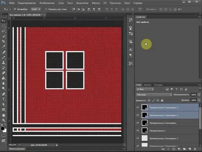Swap foreground and background colors
The width and height of the screenshot is (202, 152).
tap(5, 125)
